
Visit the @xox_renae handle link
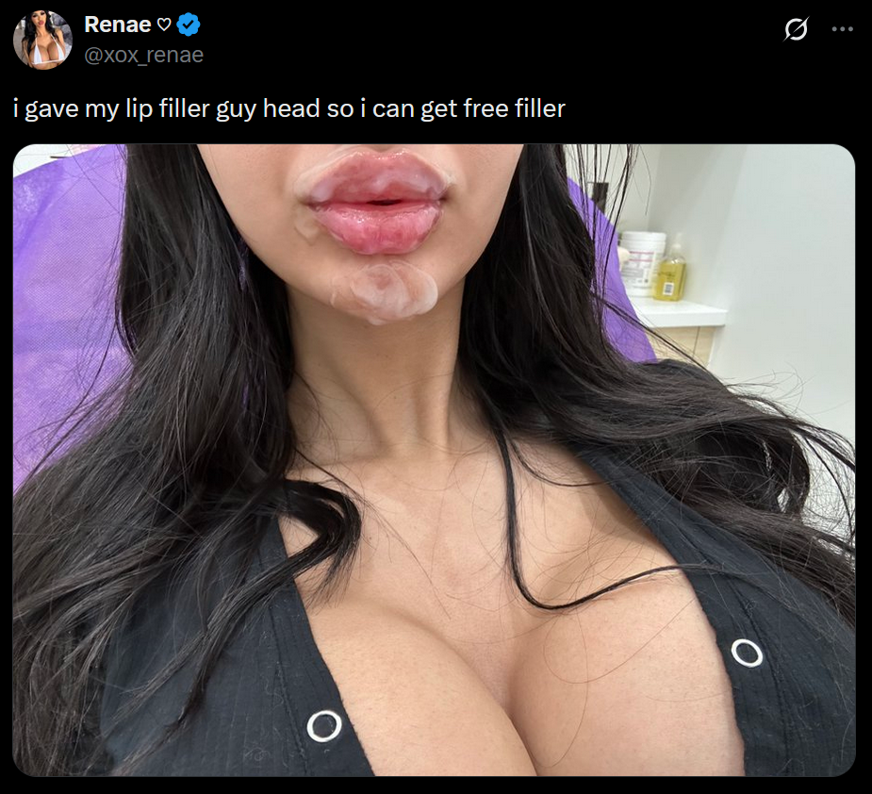pos(144,55)
